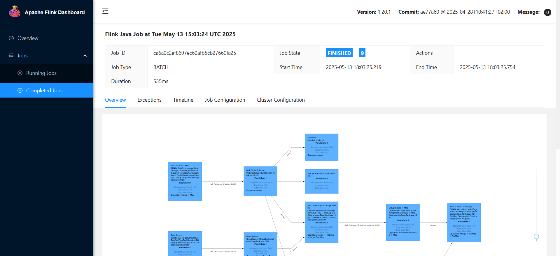Screen dimensions: 560x256
Task: Click the Flink Java Job title heading
Action: [x=170, y=34]
